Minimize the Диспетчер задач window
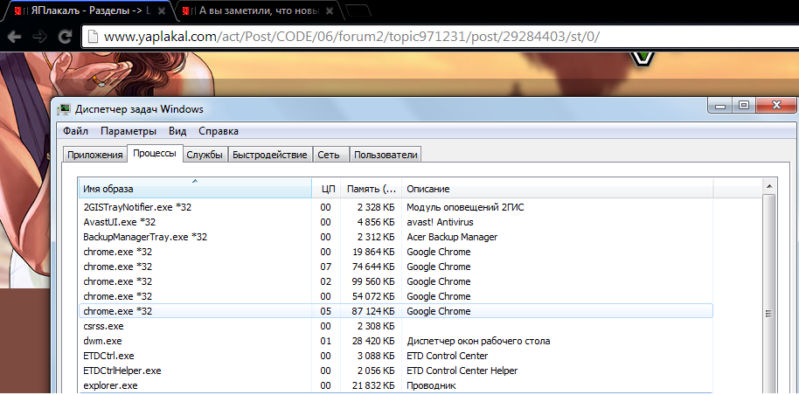The height and width of the screenshot is (395, 799). point(720,106)
